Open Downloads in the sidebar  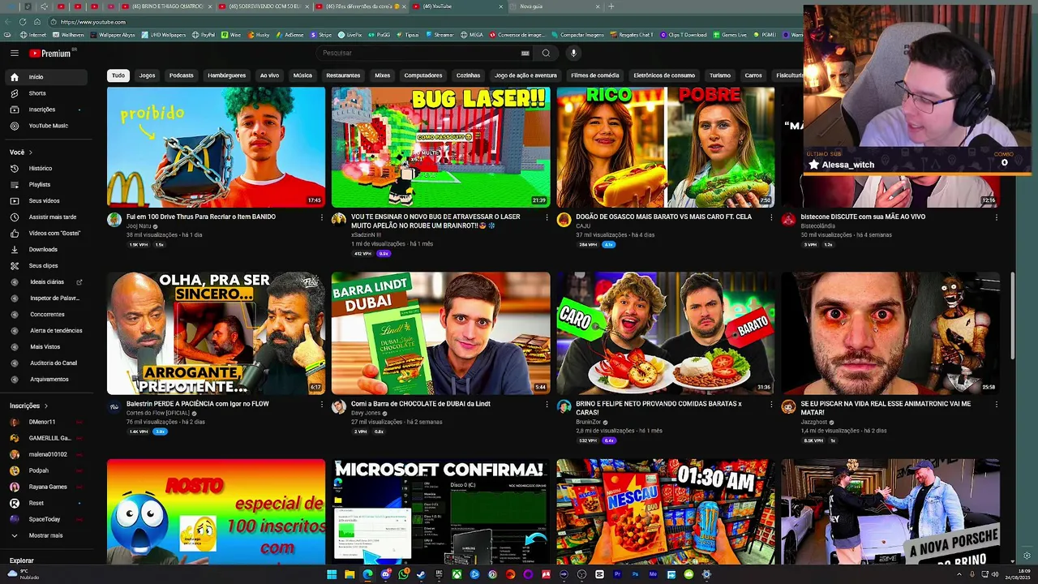(45, 249)
